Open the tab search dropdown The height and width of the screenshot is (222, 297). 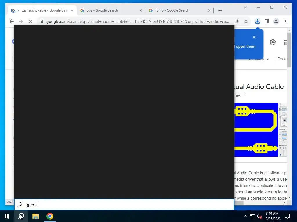pos(245,7)
